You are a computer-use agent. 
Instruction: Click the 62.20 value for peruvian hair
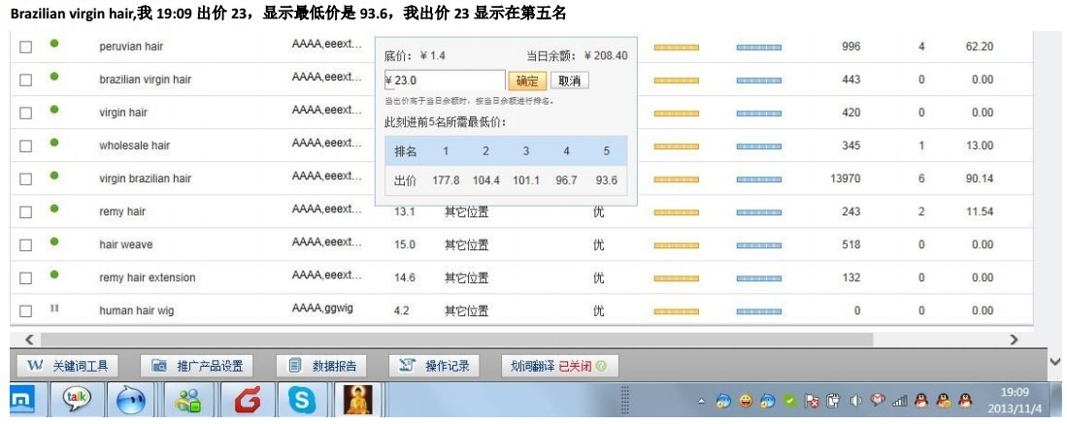[980, 47]
